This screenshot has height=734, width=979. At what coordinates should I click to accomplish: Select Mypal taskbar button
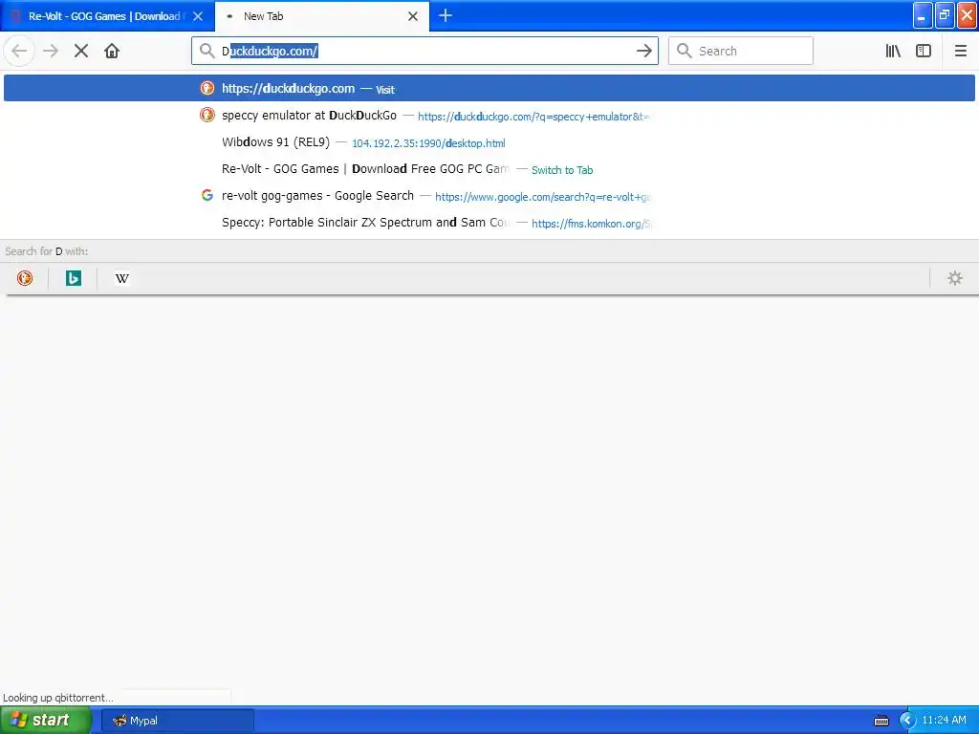[x=177, y=721]
